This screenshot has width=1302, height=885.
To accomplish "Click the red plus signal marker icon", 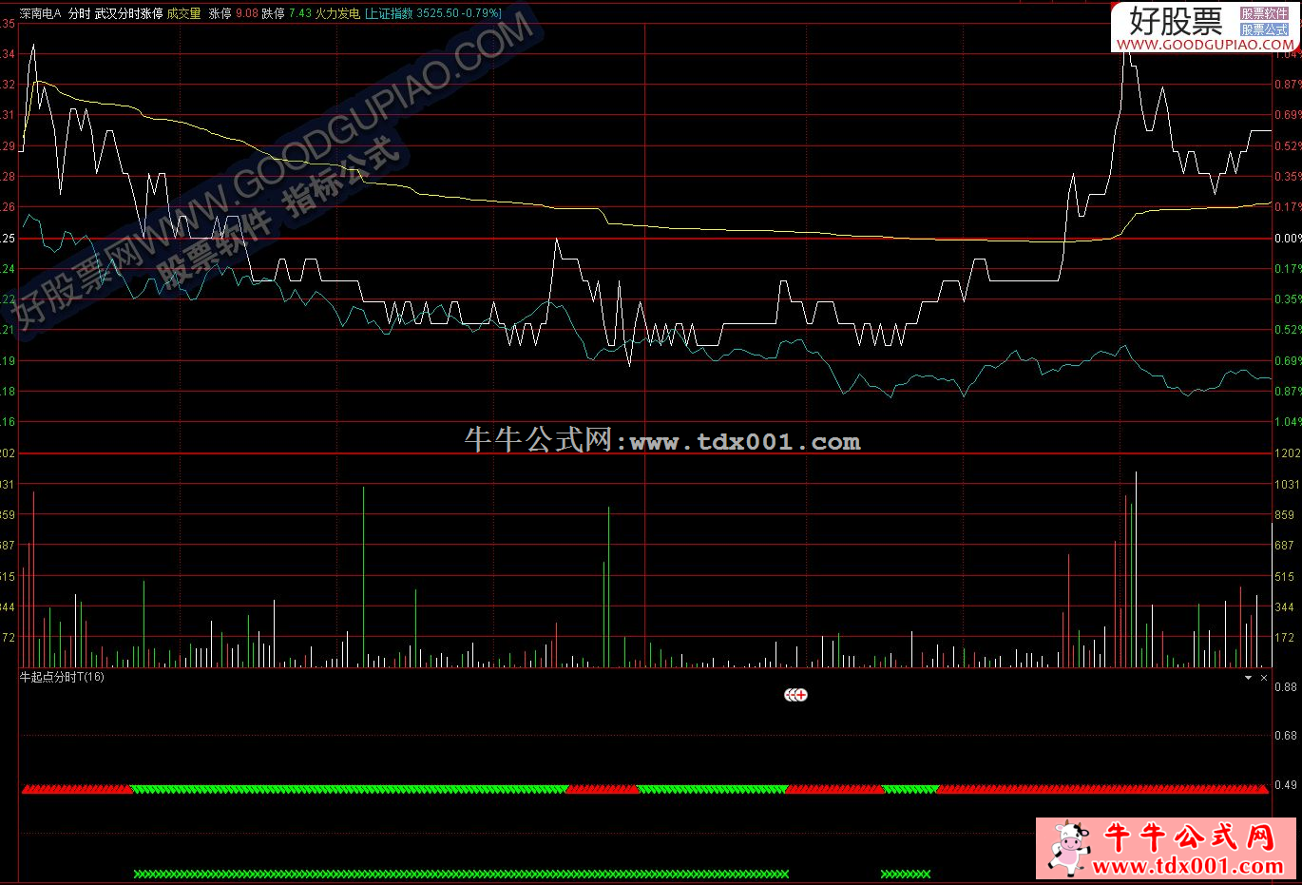I will tap(801, 695).
